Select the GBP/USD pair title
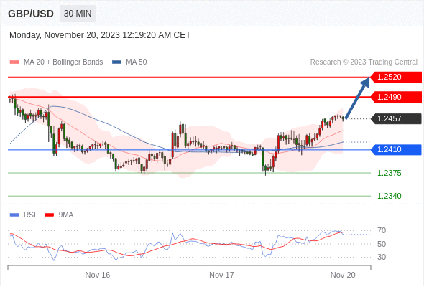This screenshot has height=287, width=424. coord(31,14)
